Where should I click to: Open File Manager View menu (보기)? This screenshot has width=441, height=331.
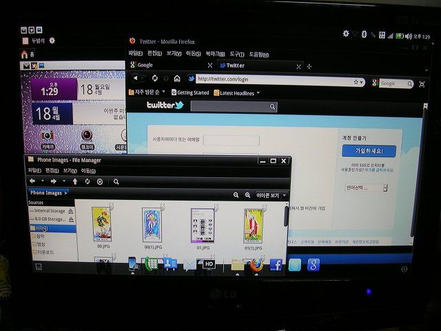pyautogui.click(x=70, y=170)
